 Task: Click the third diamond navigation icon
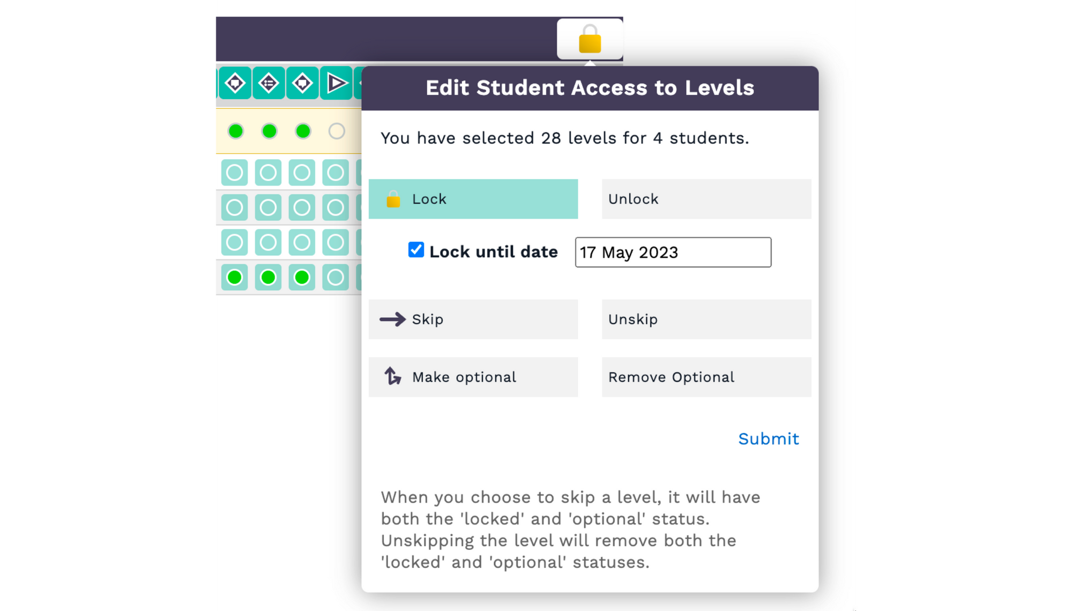click(x=304, y=83)
